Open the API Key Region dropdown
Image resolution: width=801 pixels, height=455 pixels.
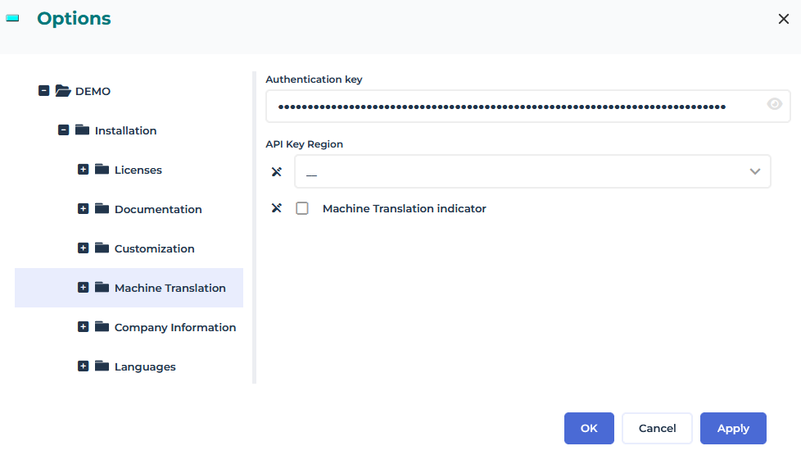532,171
